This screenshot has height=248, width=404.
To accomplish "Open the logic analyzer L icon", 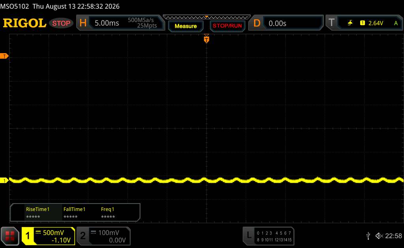I will click(249, 235).
